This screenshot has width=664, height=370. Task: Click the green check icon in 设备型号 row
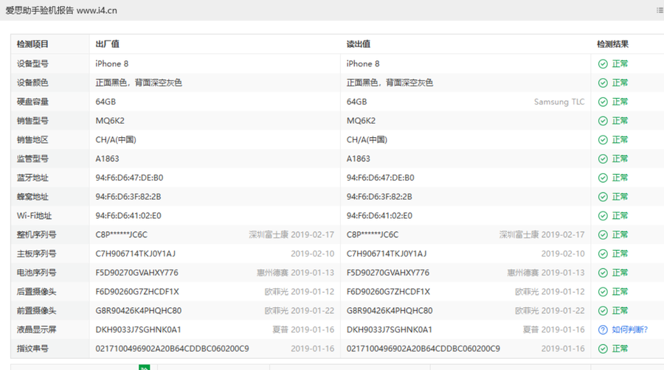[603, 64]
